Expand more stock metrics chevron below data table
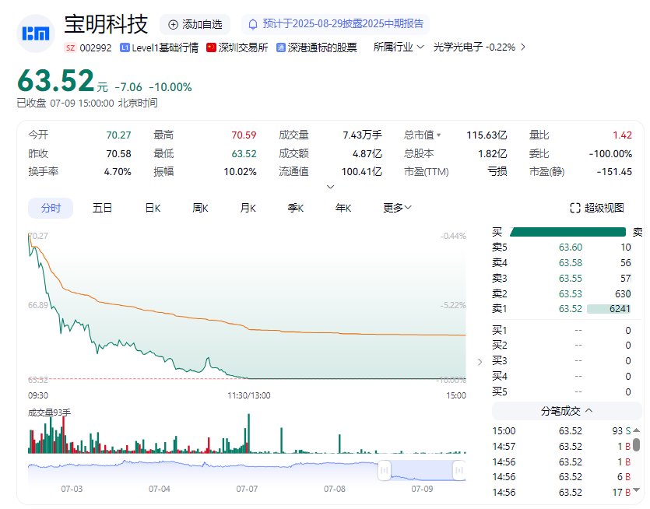 click(330, 187)
